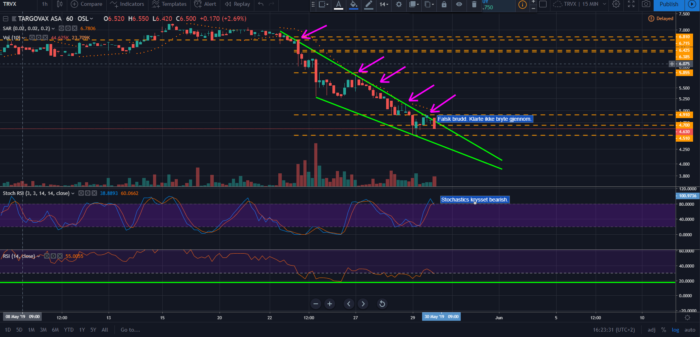The image size is (700, 337).
Task: Toggle log scale on price axis
Action: 675,330
